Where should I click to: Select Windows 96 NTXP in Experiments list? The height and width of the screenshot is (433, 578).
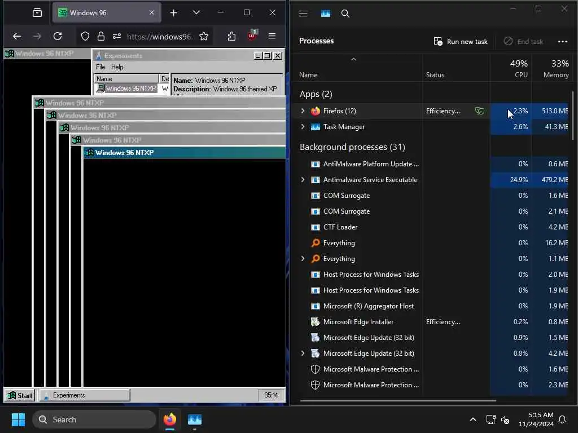click(127, 89)
